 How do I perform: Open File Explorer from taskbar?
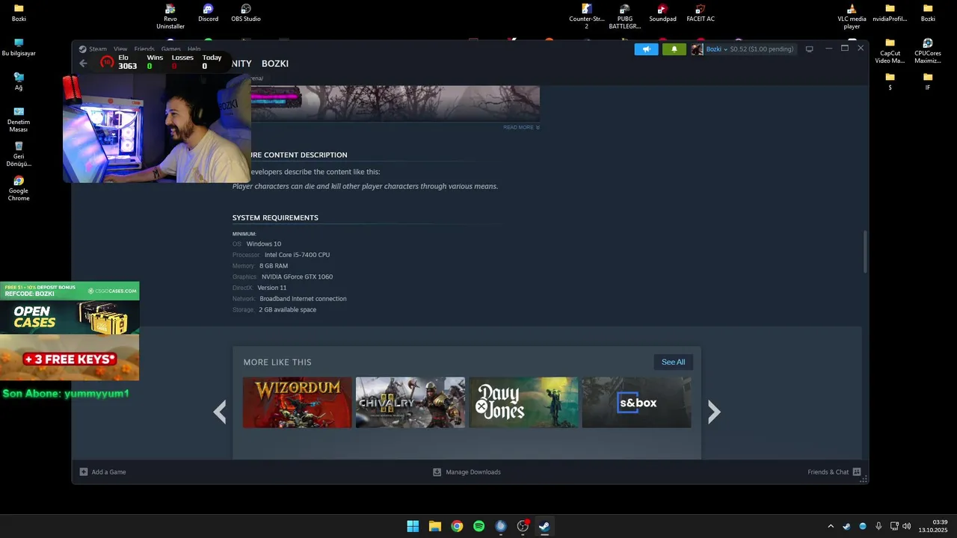435,526
